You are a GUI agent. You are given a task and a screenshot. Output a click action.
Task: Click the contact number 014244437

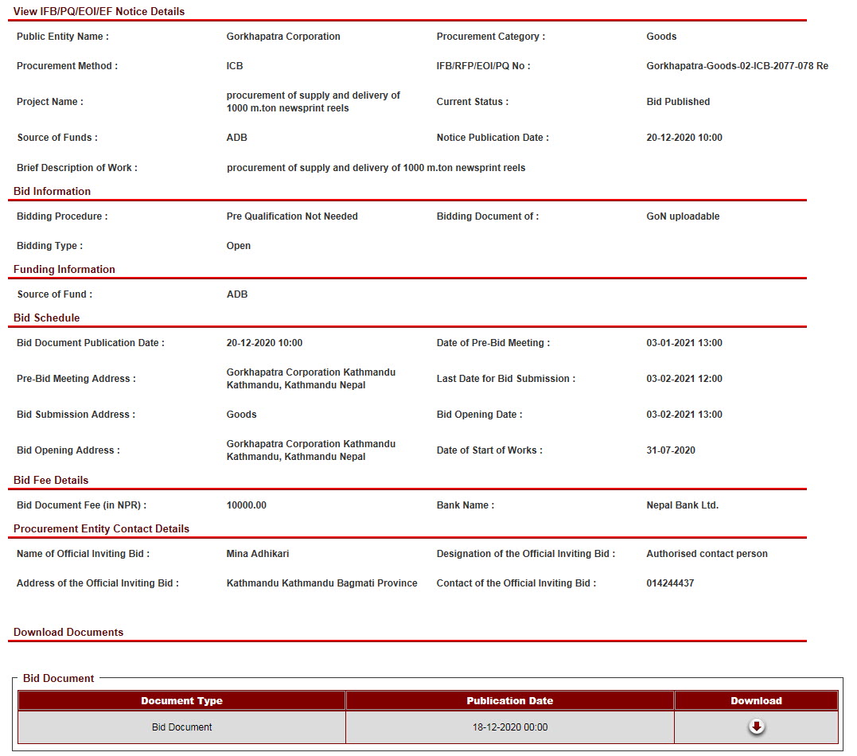click(670, 583)
